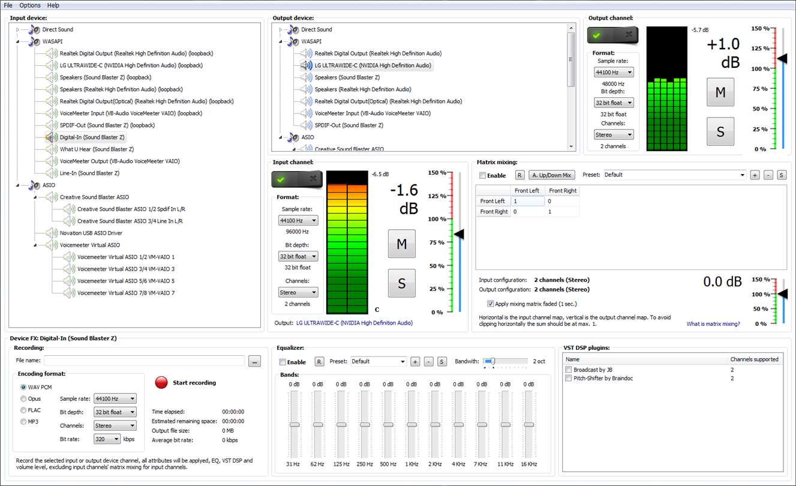Click the 1 KHz equalizer band slider
The image size is (796, 486).
coord(411,424)
